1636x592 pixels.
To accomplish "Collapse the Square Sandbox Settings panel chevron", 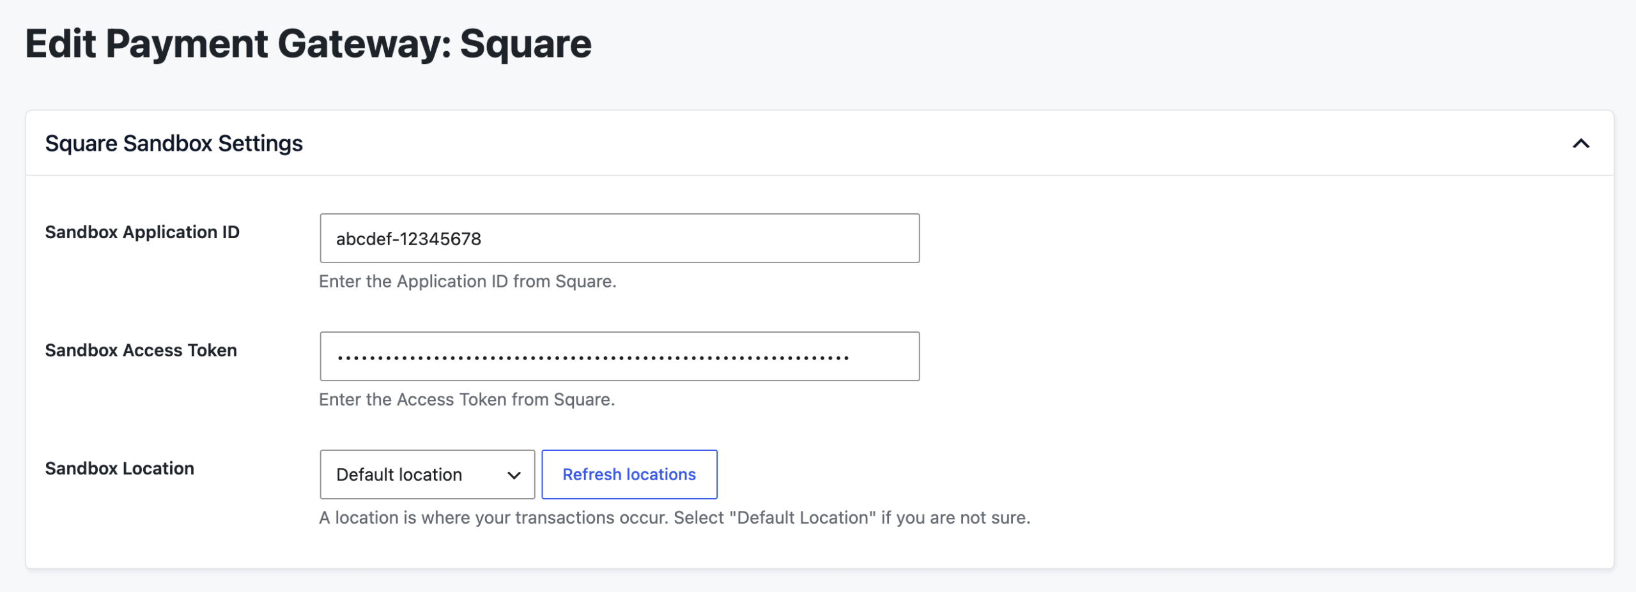I will pos(1580,144).
